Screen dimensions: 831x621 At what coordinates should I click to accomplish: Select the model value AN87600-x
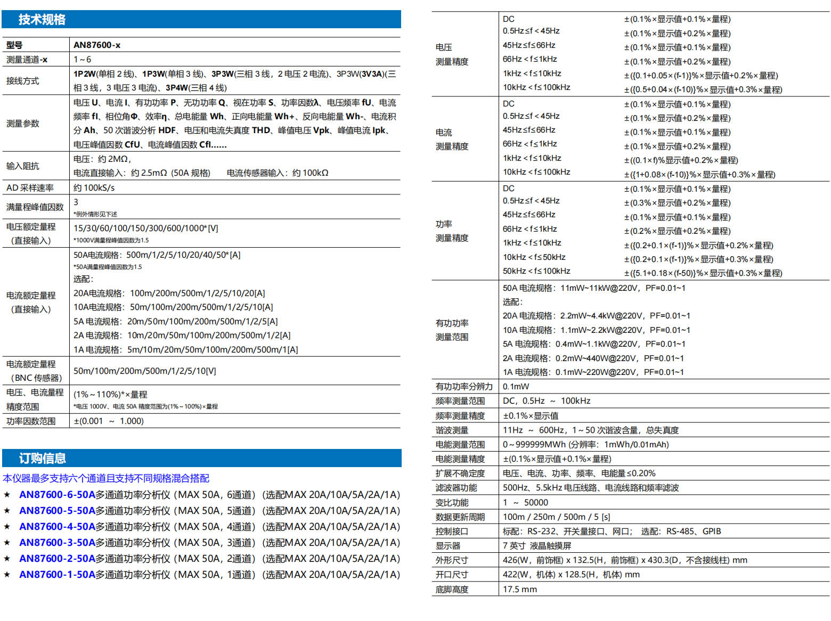pos(97,45)
